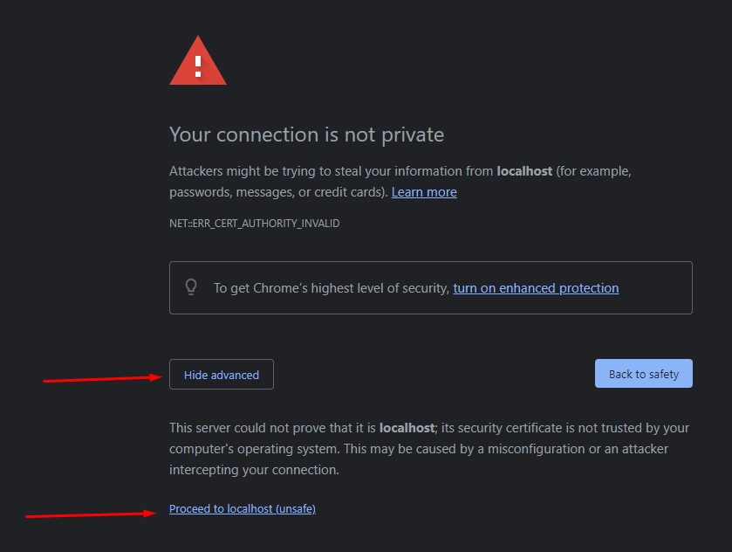Screen dimensions: 732x552
Task: Click the intercepting your connection text line
Action: [254, 470]
